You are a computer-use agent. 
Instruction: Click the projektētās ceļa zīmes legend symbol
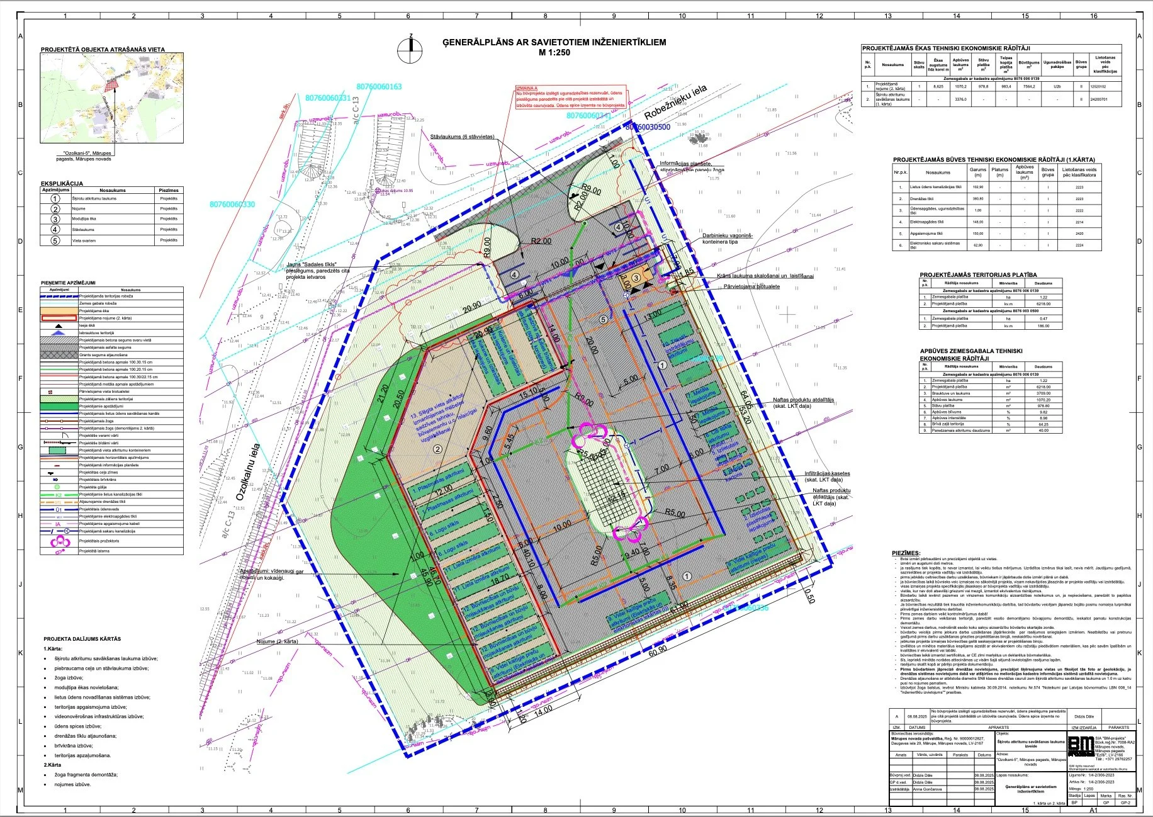[x=50, y=473]
